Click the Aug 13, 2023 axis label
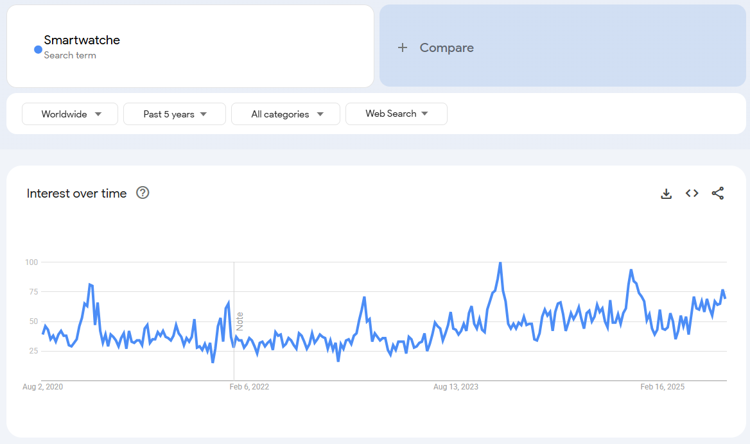This screenshot has width=750, height=444. tap(455, 387)
